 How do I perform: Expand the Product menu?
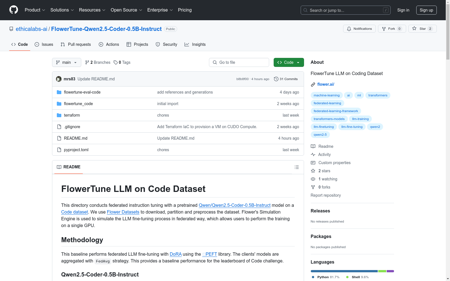click(x=35, y=10)
